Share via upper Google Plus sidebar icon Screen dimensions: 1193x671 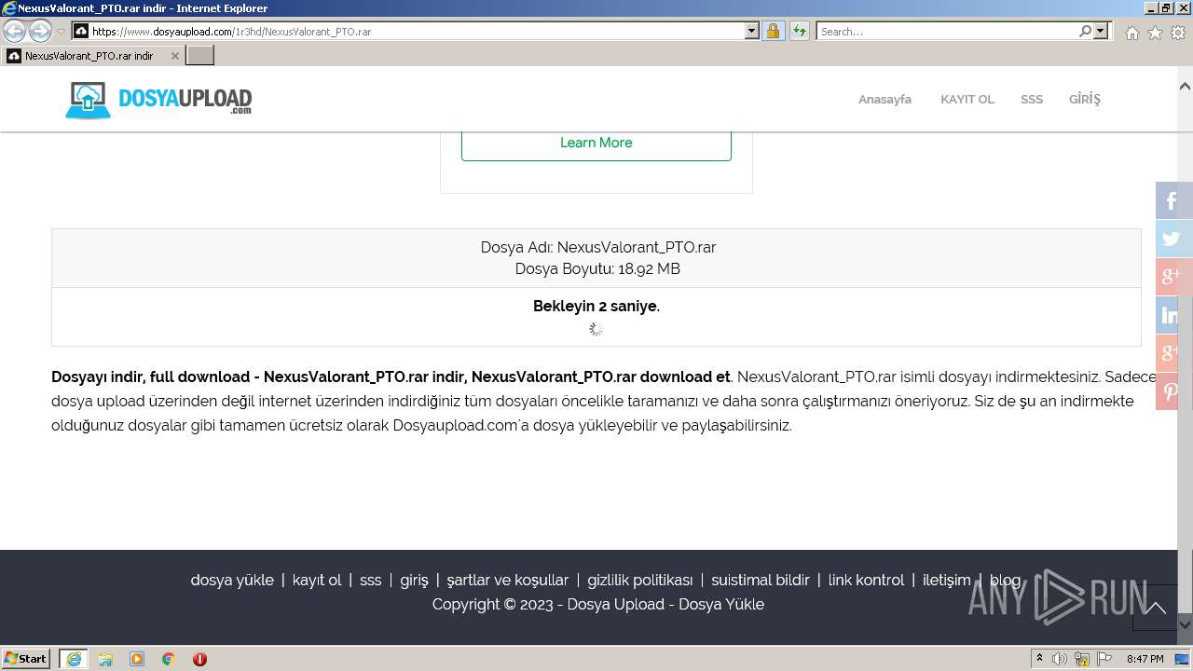1173,277
